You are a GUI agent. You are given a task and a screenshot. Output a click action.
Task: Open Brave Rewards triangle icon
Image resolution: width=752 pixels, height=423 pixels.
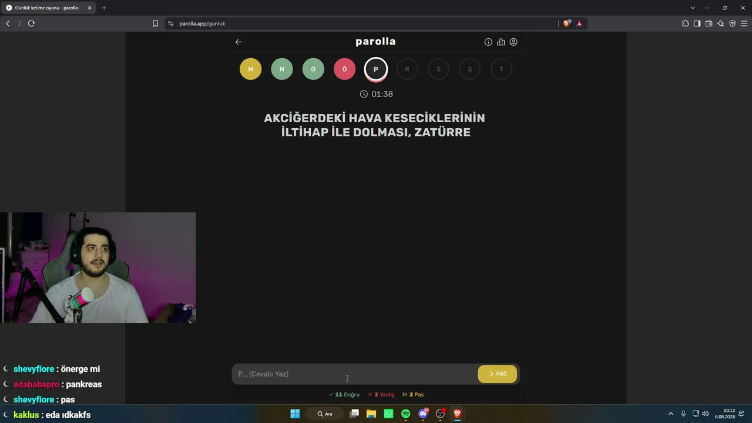(579, 23)
